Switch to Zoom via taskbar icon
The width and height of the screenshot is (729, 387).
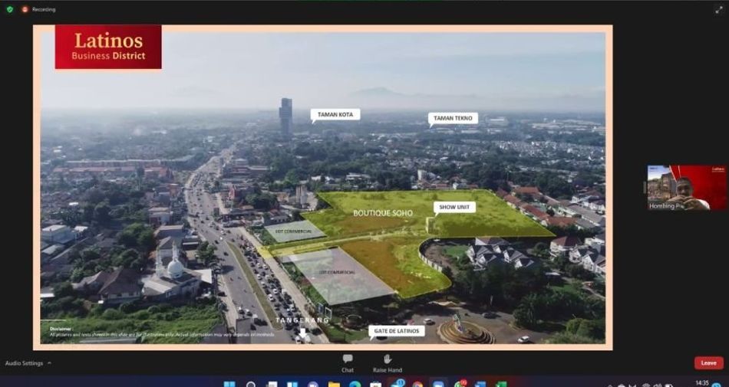(438, 384)
